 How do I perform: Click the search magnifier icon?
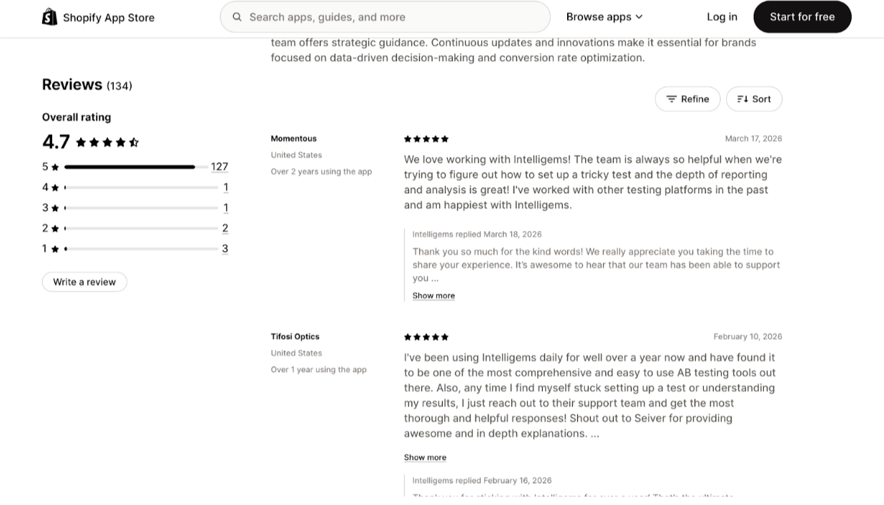point(237,17)
